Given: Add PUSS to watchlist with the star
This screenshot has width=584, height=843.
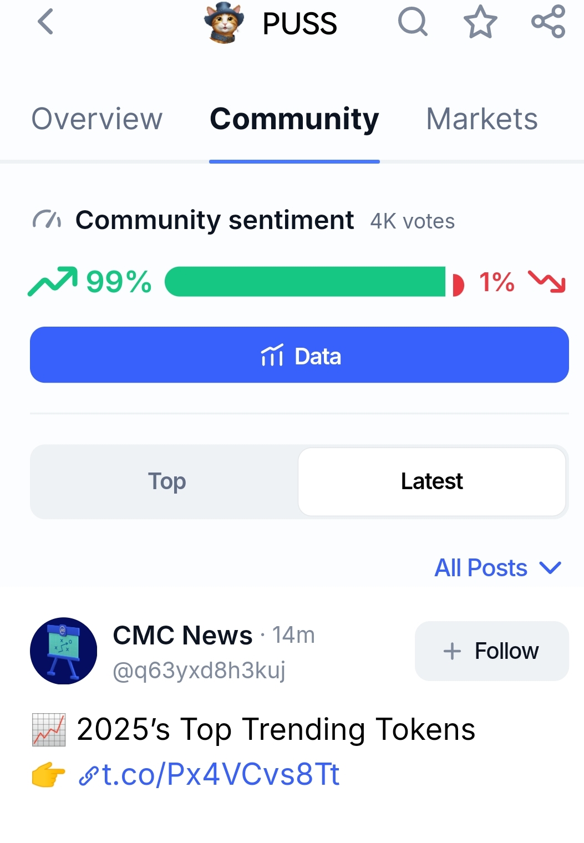Looking at the screenshot, I should [x=480, y=22].
